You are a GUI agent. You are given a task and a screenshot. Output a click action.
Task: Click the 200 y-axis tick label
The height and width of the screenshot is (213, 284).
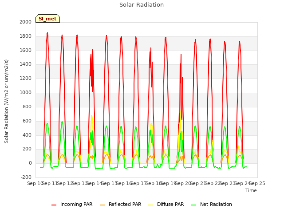pos(27,149)
